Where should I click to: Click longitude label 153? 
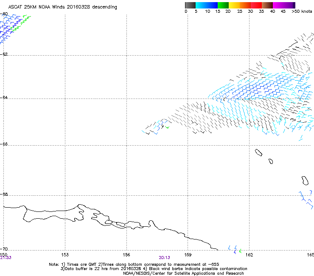[x=65, y=255]
